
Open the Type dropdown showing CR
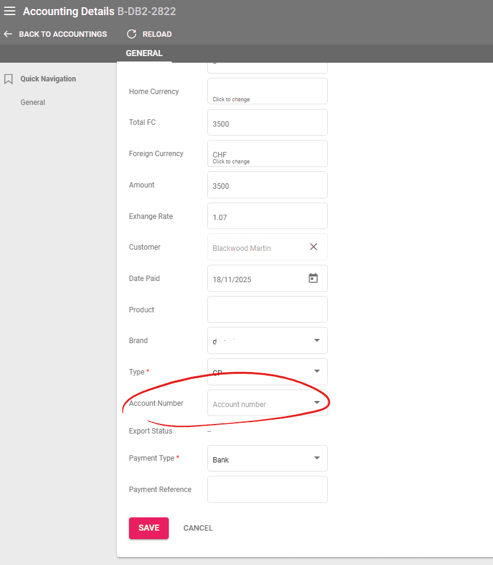[316, 371]
